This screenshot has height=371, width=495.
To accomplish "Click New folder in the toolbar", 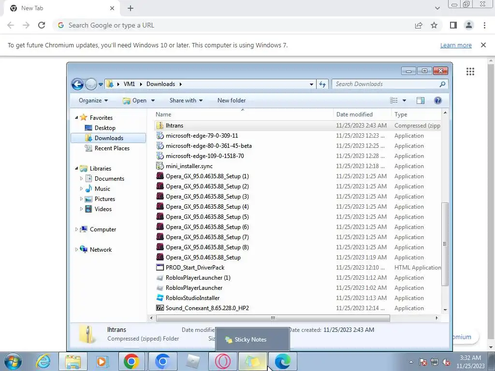I will point(232,100).
